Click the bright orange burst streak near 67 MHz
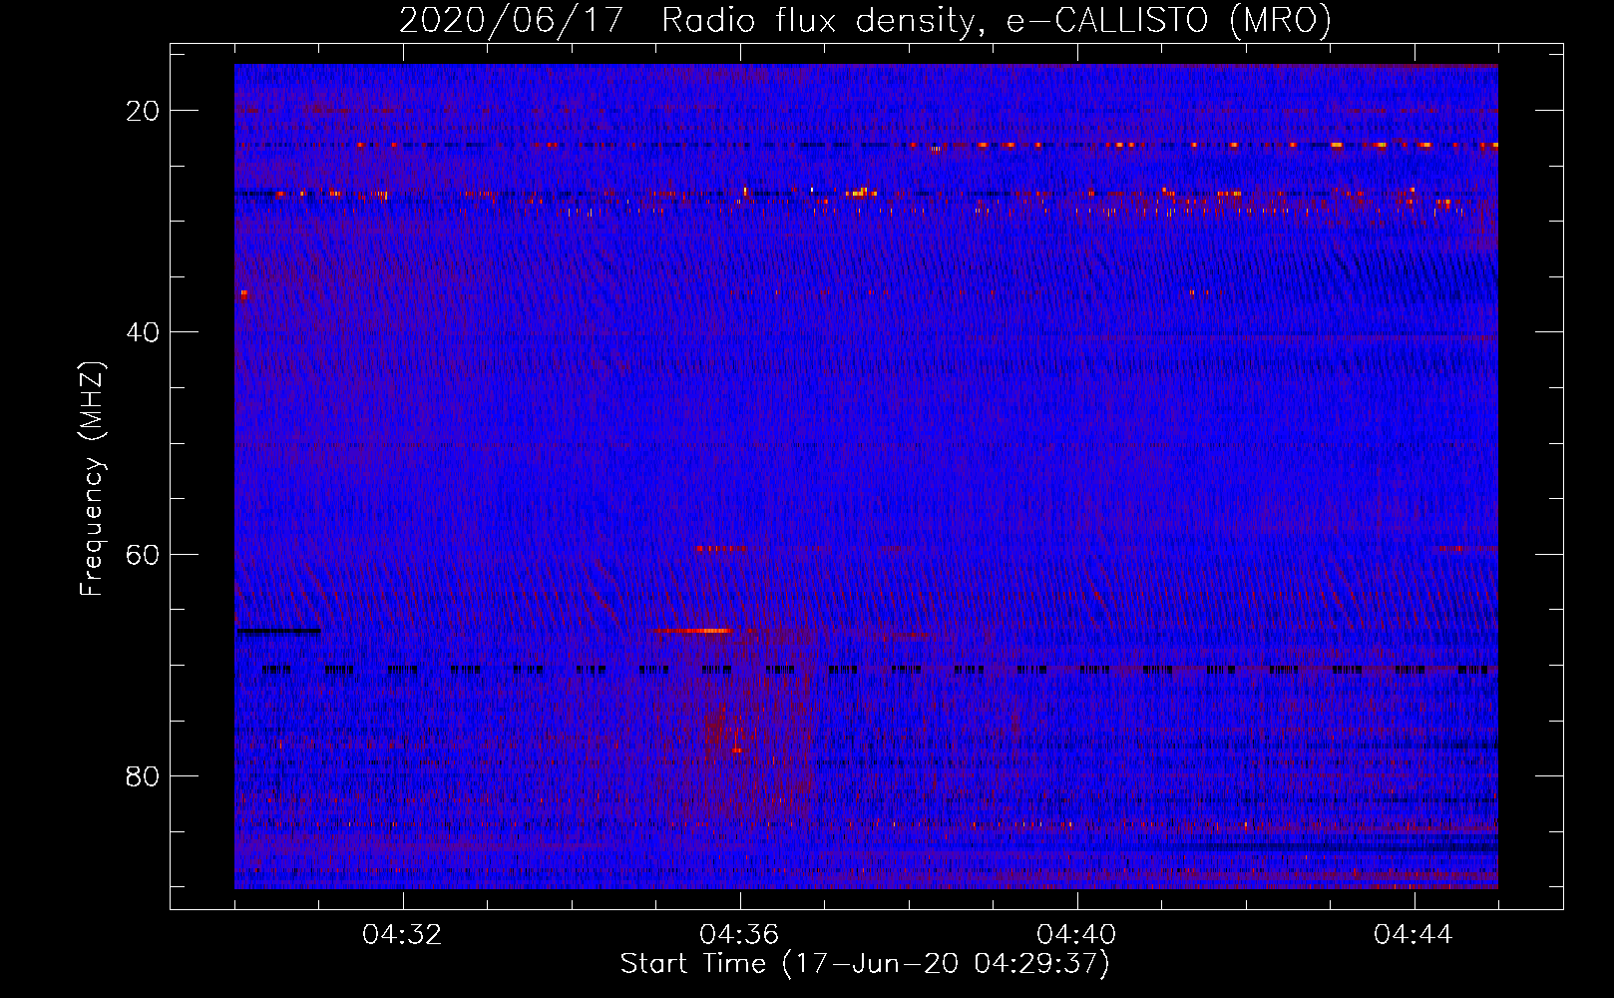1614x998 pixels. click(690, 631)
